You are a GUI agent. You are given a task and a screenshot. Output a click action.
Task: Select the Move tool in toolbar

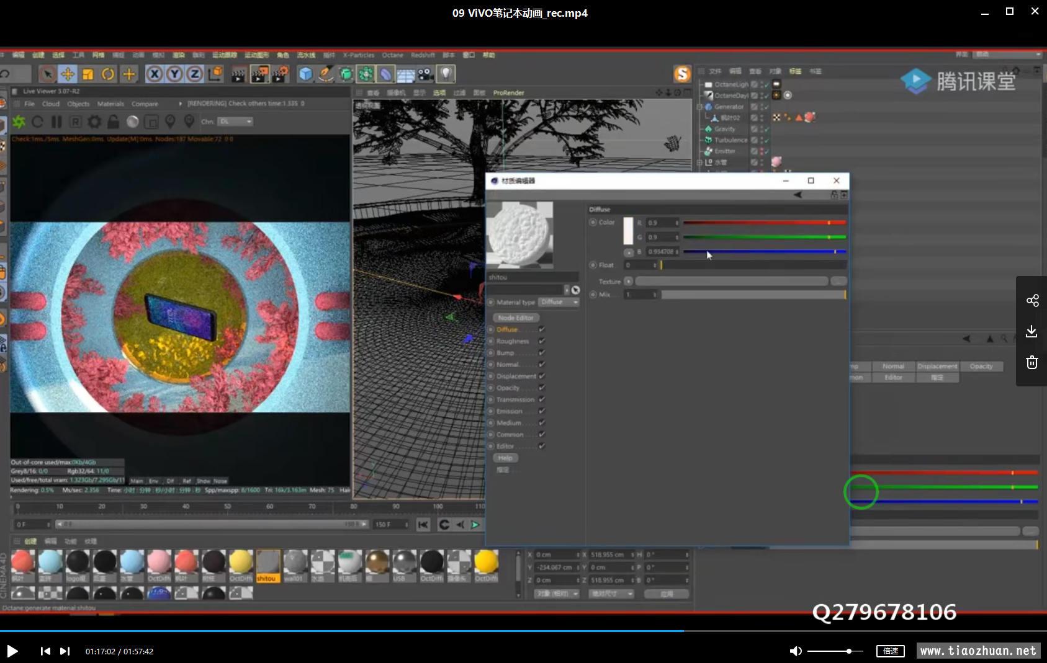point(68,74)
